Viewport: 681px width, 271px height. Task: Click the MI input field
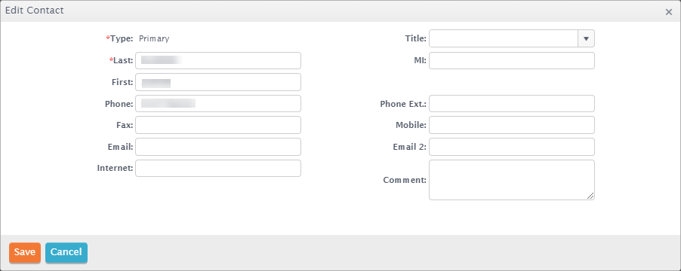pyautogui.click(x=512, y=61)
